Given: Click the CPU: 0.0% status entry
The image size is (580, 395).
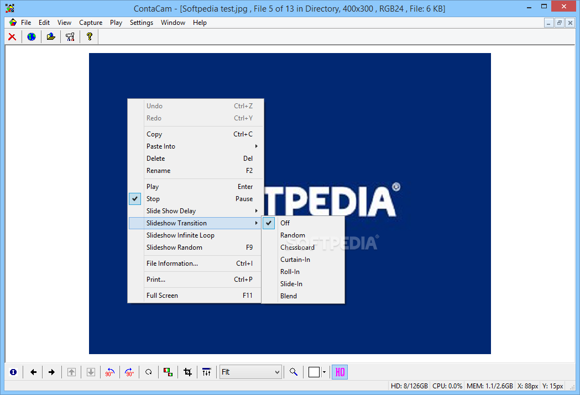Looking at the screenshot, I should [x=447, y=386].
